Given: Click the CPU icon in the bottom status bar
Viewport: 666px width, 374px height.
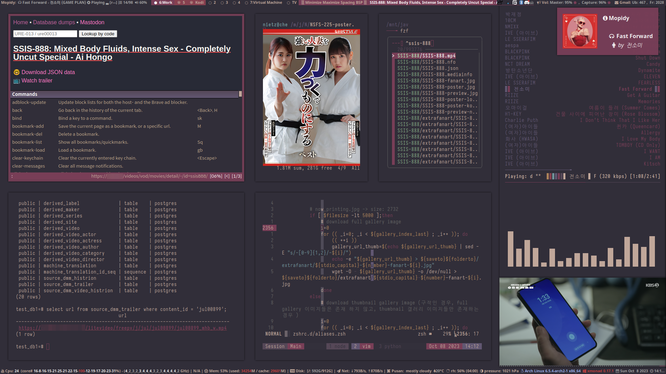Looking at the screenshot, I should point(2,371).
